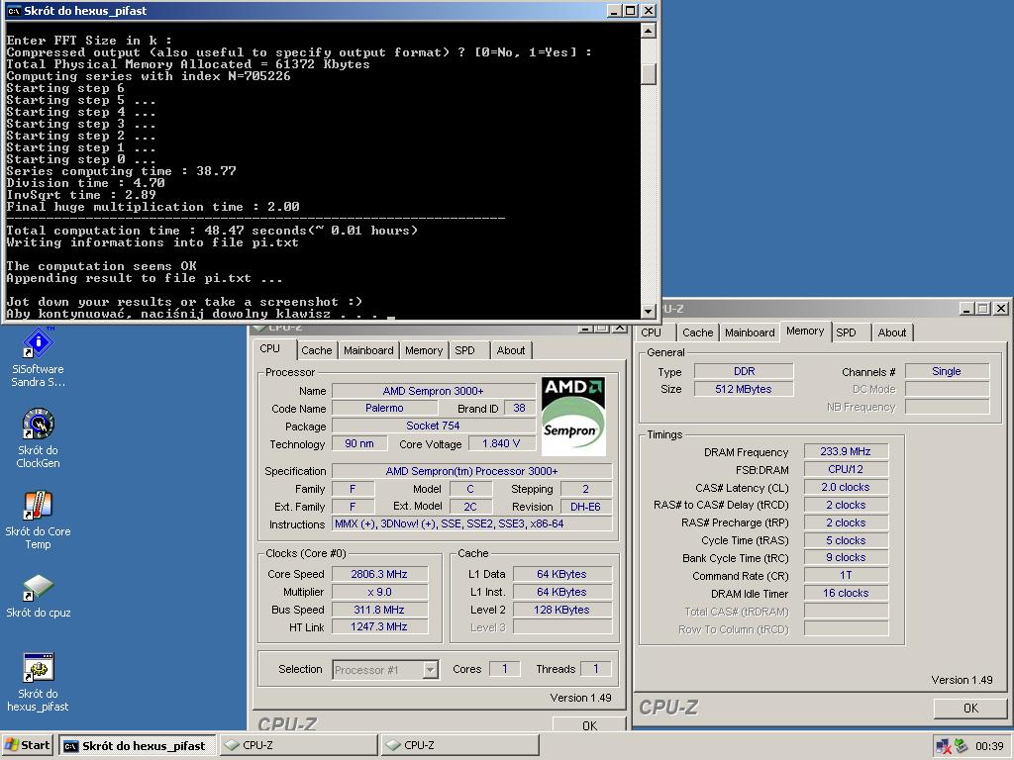Click the Technology value 90 nm
1014x760 pixels.
coord(359,443)
